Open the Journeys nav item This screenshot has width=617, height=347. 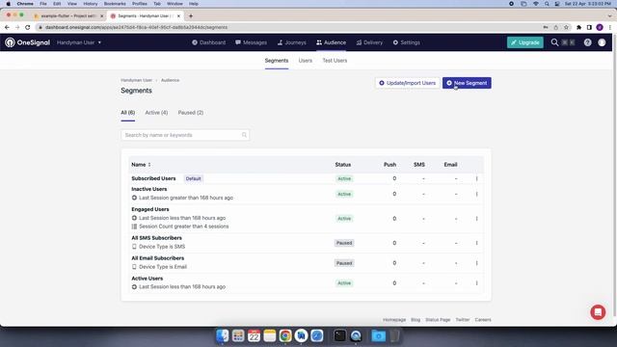pos(291,42)
